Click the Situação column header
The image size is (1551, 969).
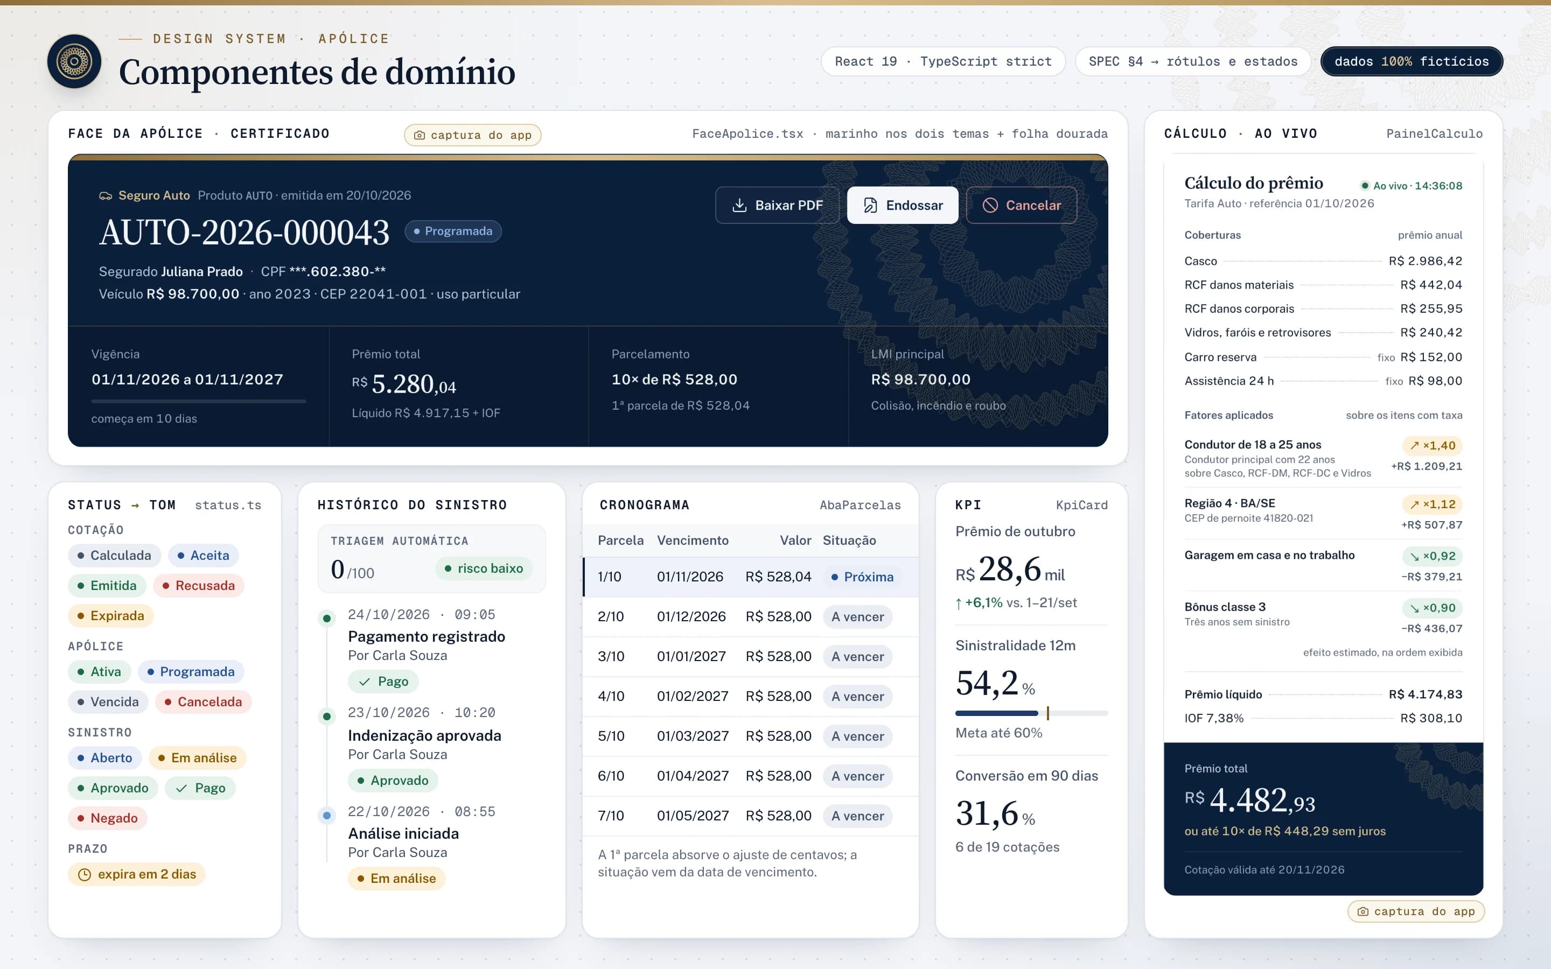click(849, 540)
